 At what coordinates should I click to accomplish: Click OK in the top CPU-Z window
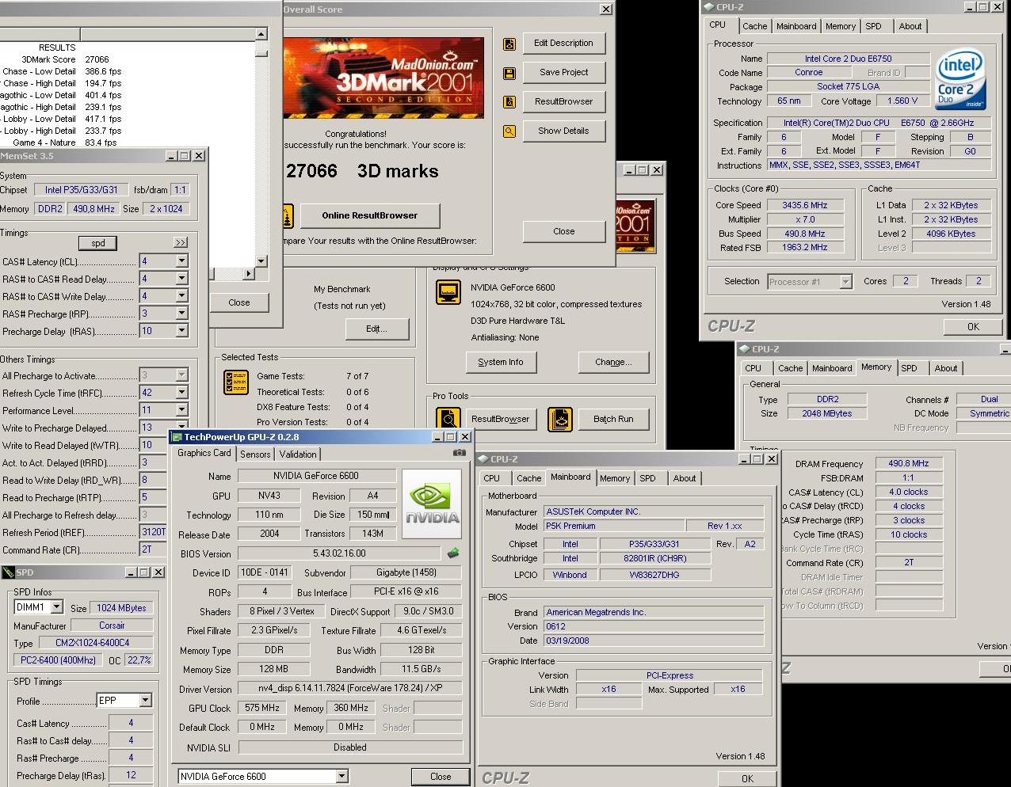(973, 326)
